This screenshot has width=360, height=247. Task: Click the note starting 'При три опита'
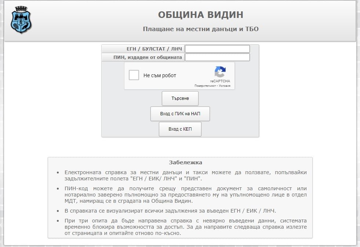[185, 227]
